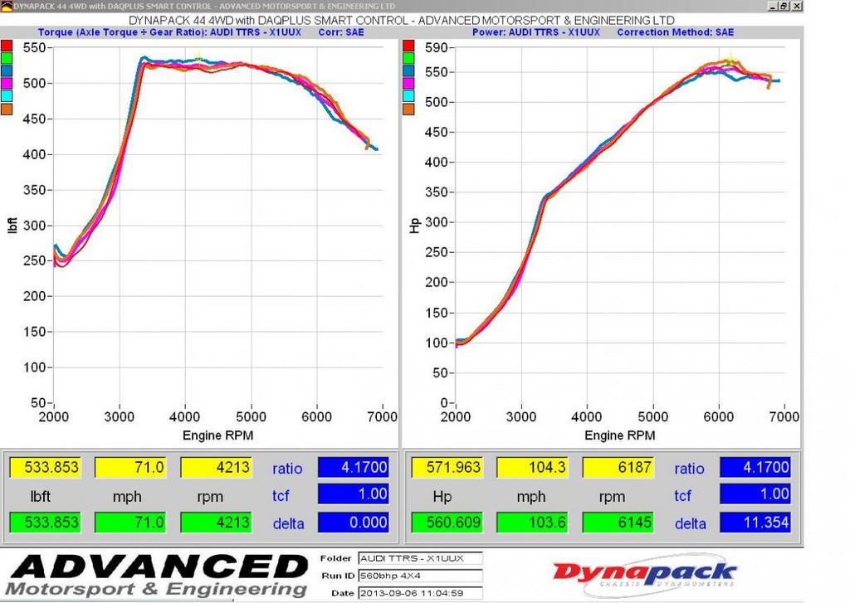Click the Dynapack chassis dynamometers logo
The image size is (850, 603).
[645, 575]
